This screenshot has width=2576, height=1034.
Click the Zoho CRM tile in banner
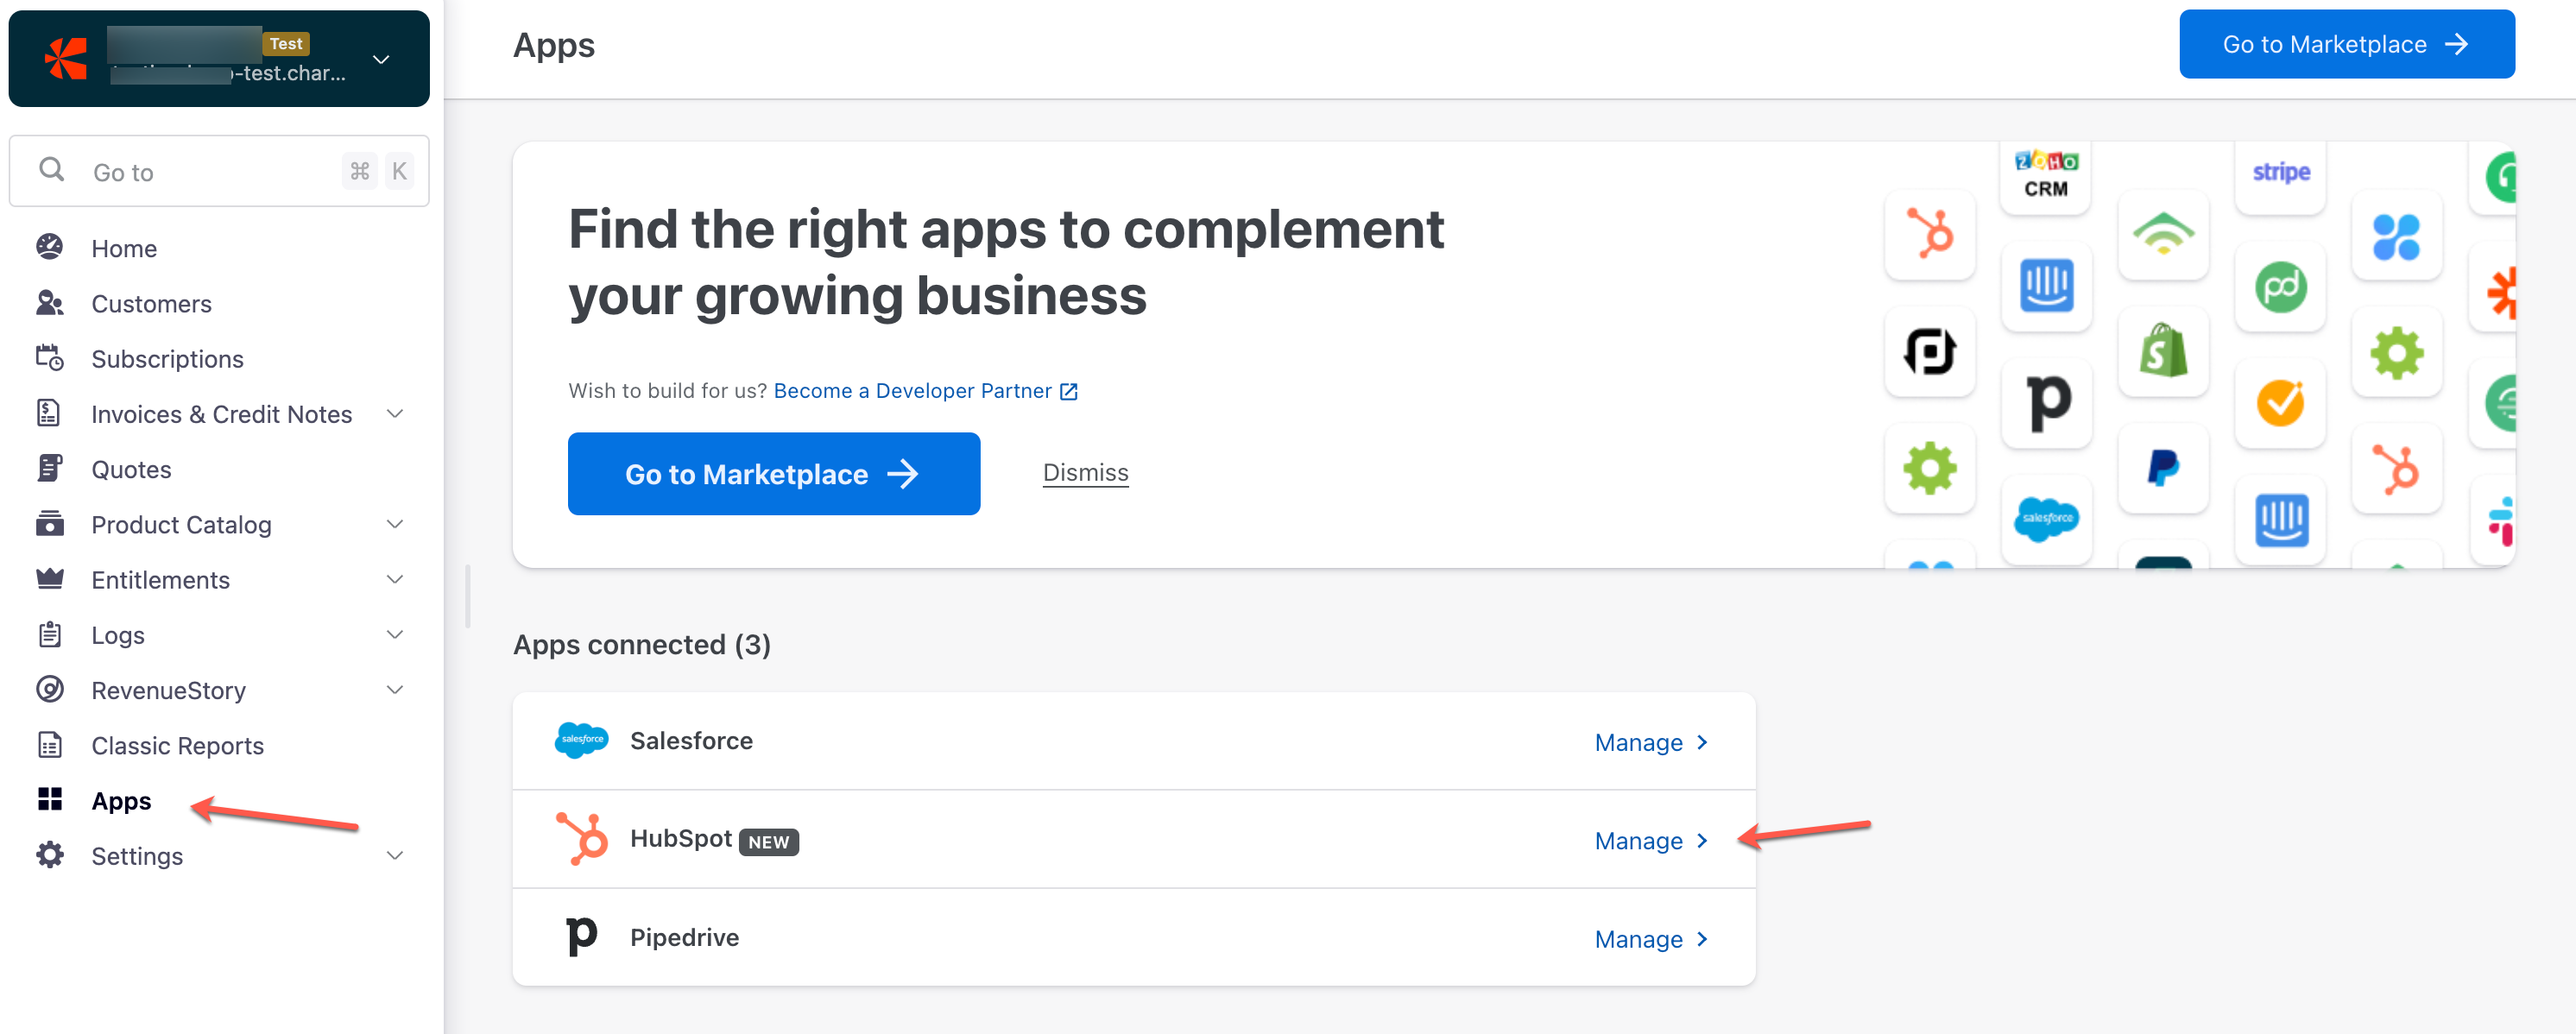(2045, 175)
